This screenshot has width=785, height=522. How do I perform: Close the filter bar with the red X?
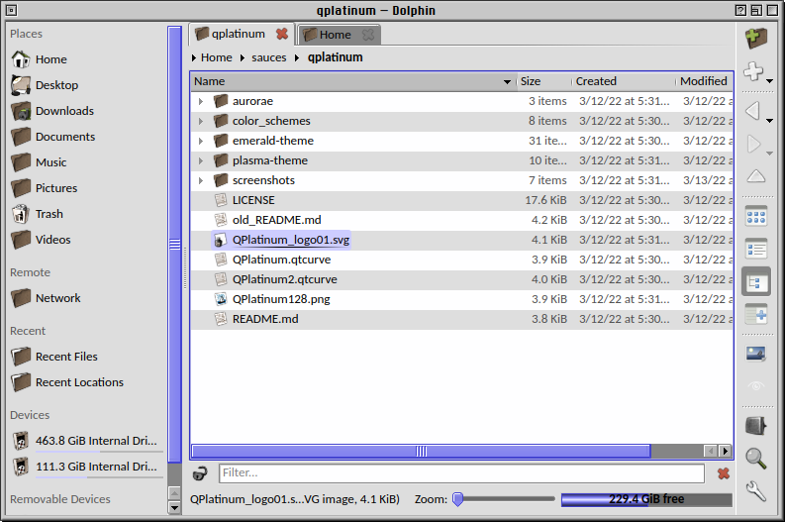(x=724, y=473)
